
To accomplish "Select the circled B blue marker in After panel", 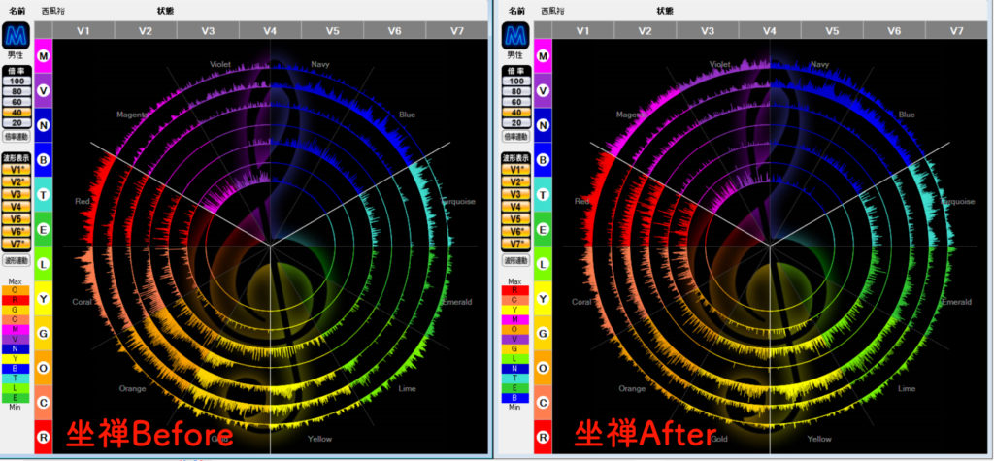I will pyautogui.click(x=543, y=160).
